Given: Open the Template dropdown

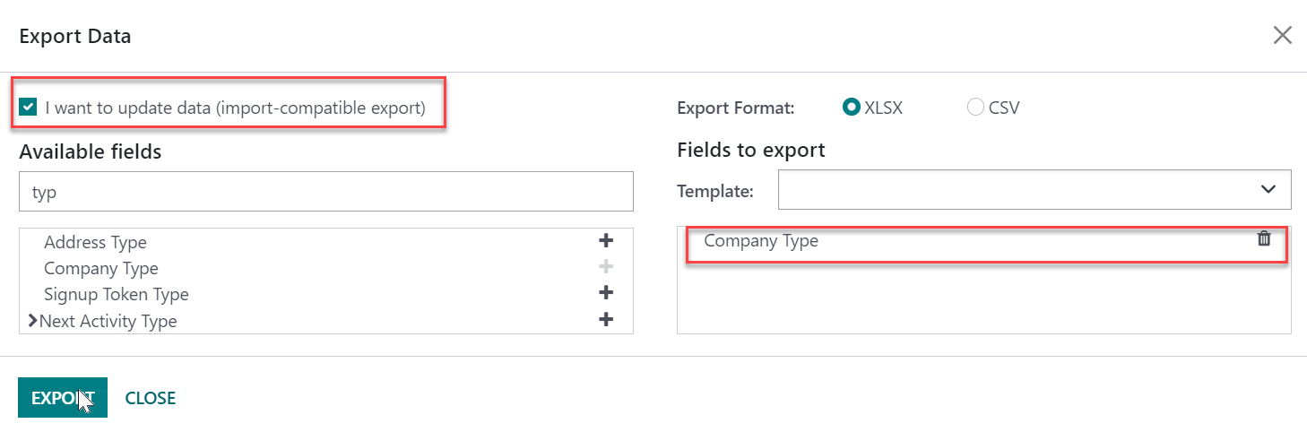Looking at the screenshot, I should (1034, 189).
